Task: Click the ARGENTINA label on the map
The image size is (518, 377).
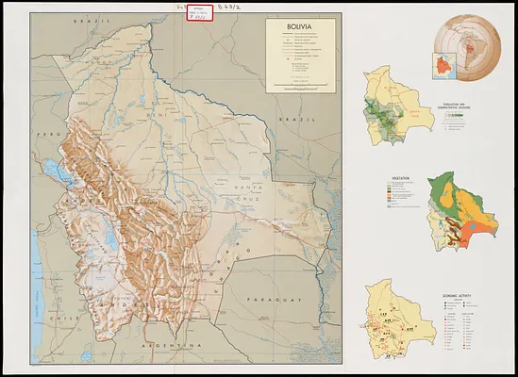Action: (172, 346)
